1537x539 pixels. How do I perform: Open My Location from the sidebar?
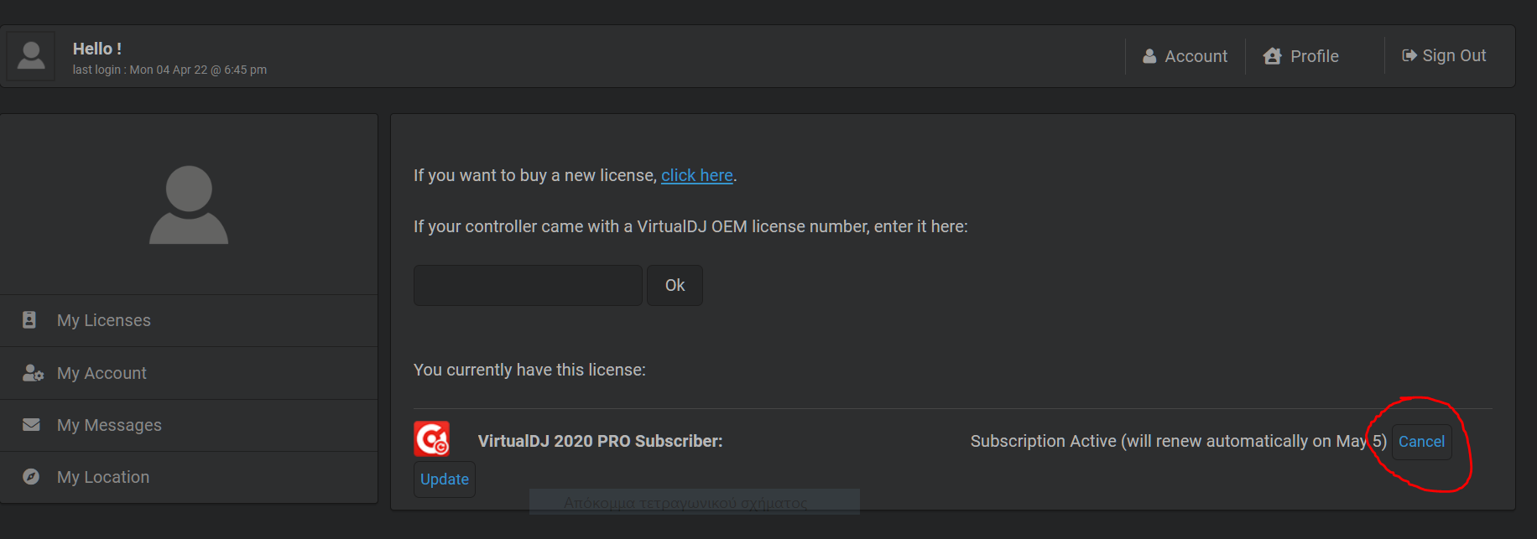point(189,477)
